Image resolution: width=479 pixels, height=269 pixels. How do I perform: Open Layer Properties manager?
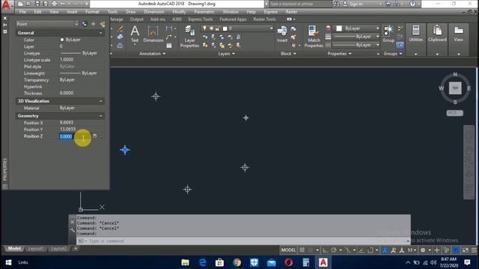[x=189, y=37]
